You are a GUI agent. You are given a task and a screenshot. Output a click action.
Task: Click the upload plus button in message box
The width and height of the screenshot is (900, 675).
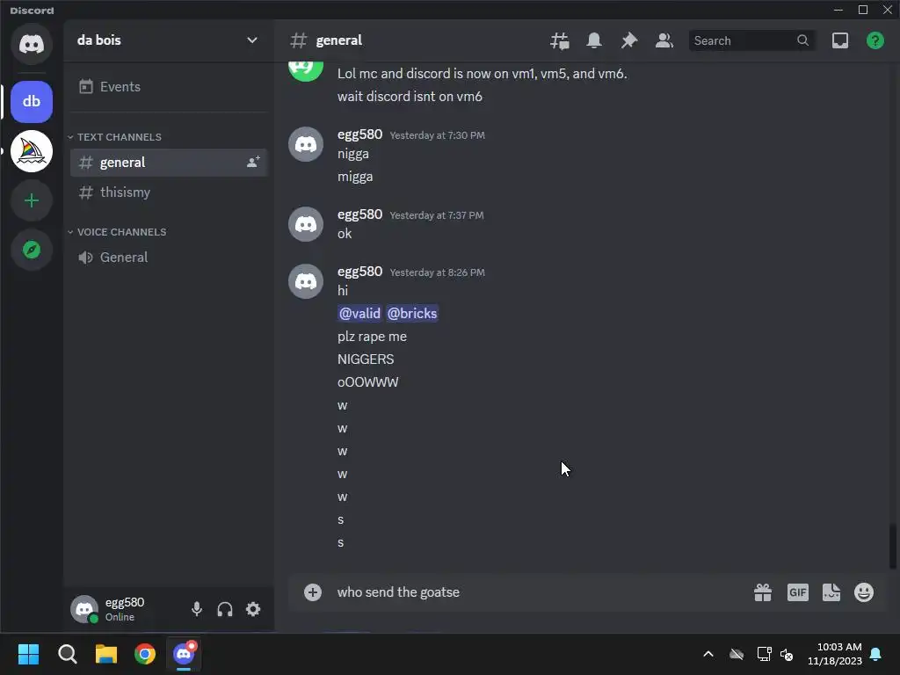313,592
